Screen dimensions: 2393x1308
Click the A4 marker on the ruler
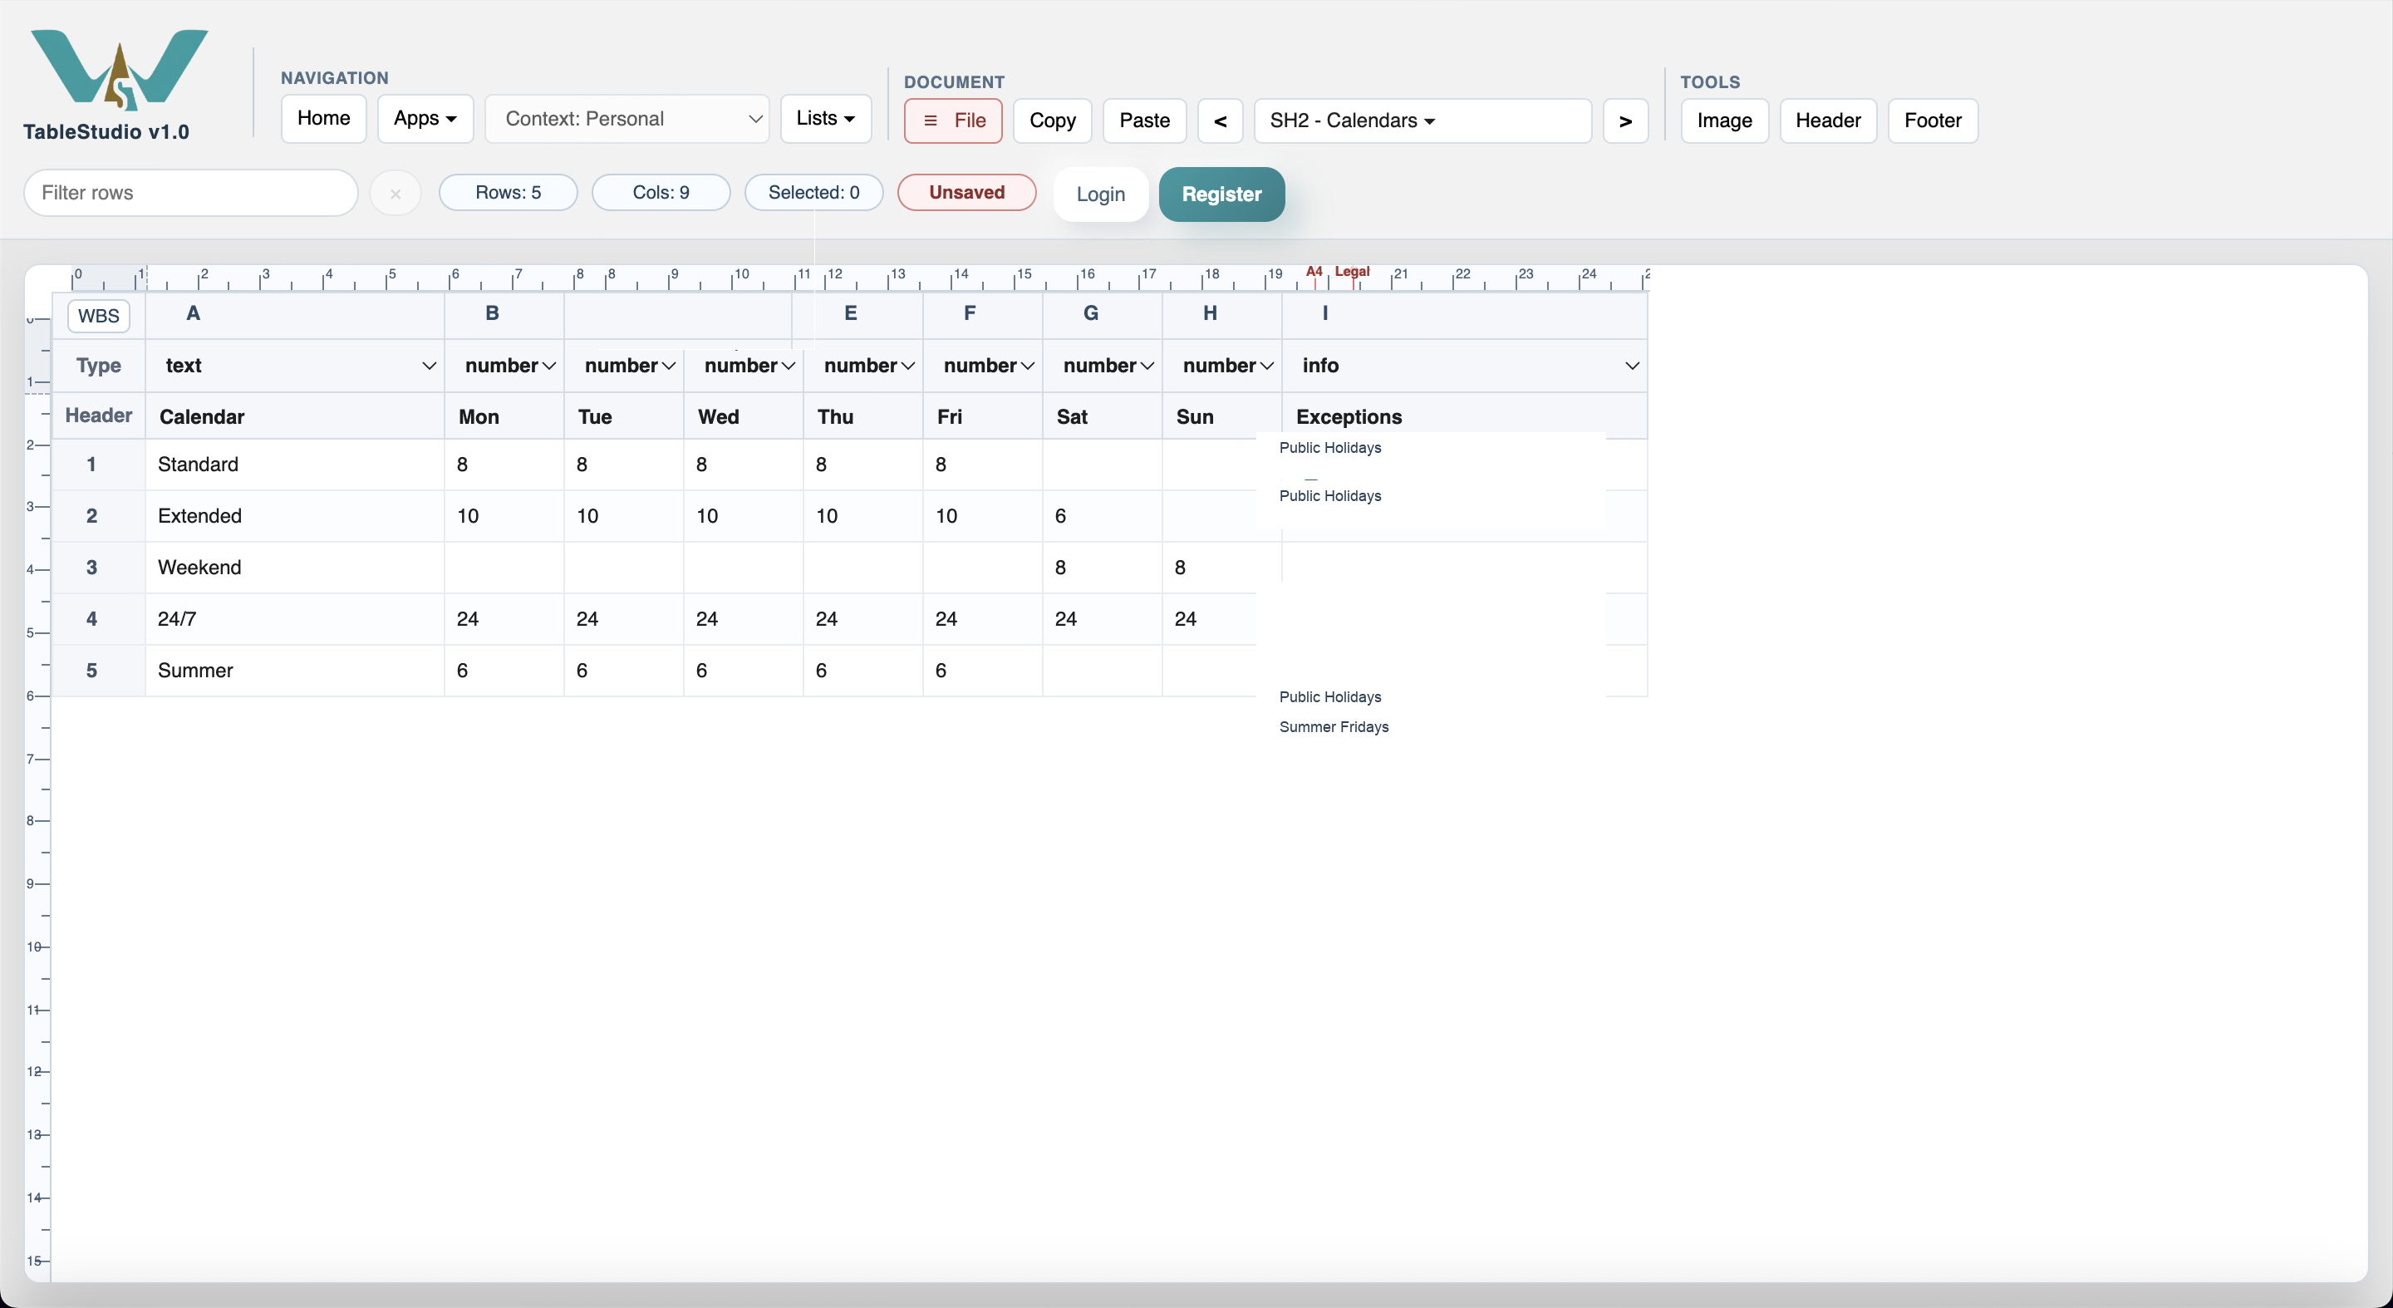(x=1314, y=271)
